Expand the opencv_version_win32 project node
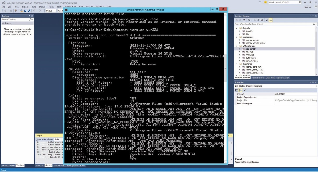Image resolution: width=318 pixels, height=172 pixels. click(x=239, y=43)
